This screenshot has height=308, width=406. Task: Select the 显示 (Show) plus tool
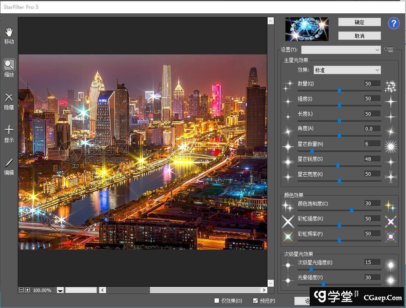tap(9, 130)
